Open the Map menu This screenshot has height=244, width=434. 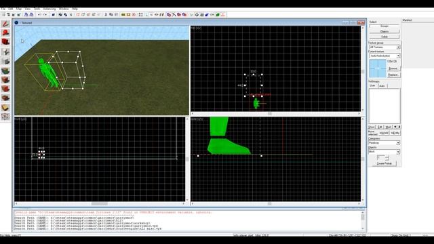(18, 9)
